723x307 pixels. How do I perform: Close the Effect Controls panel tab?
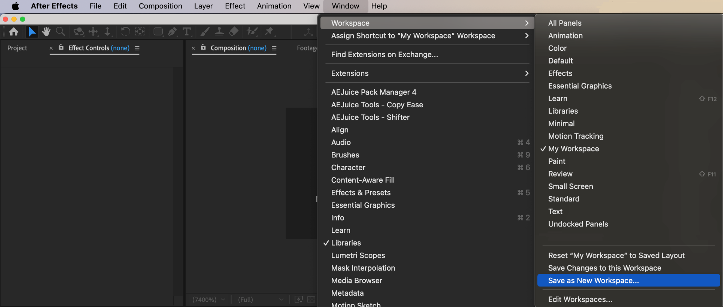51,48
